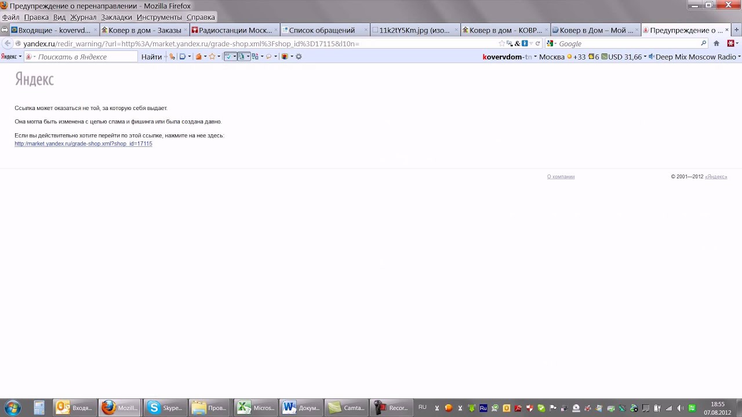Open the Справка menu
The width and height of the screenshot is (742, 417).
(201, 17)
